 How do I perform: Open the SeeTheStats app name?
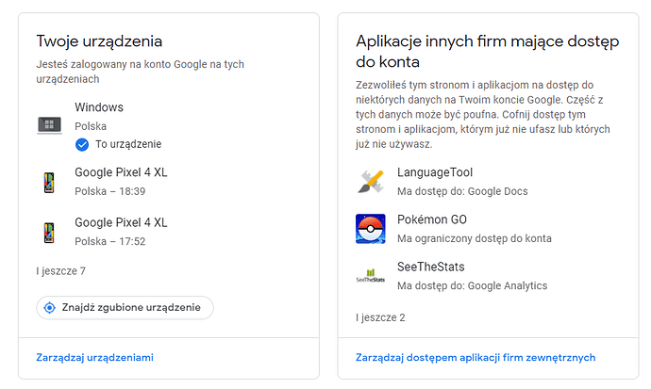point(432,267)
